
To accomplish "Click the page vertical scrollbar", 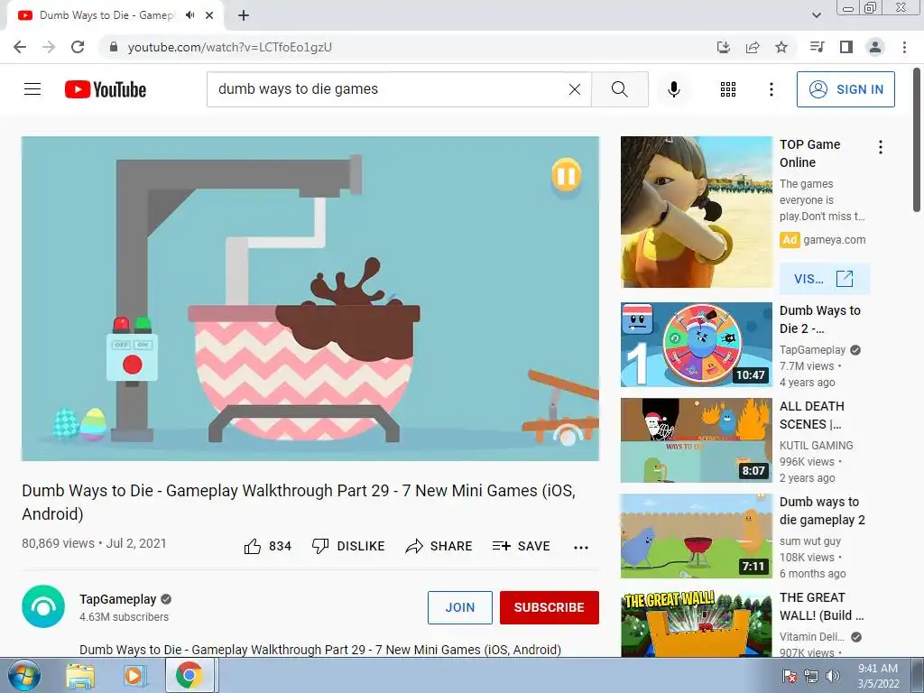I will [x=917, y=140].
